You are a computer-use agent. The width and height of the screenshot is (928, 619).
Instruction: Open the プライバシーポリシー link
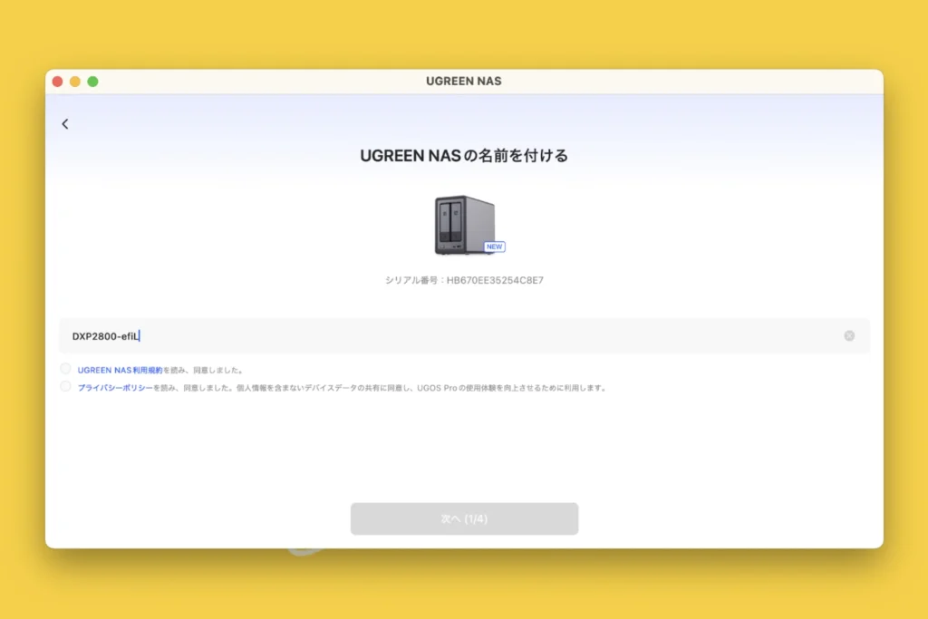pos(114,388)
